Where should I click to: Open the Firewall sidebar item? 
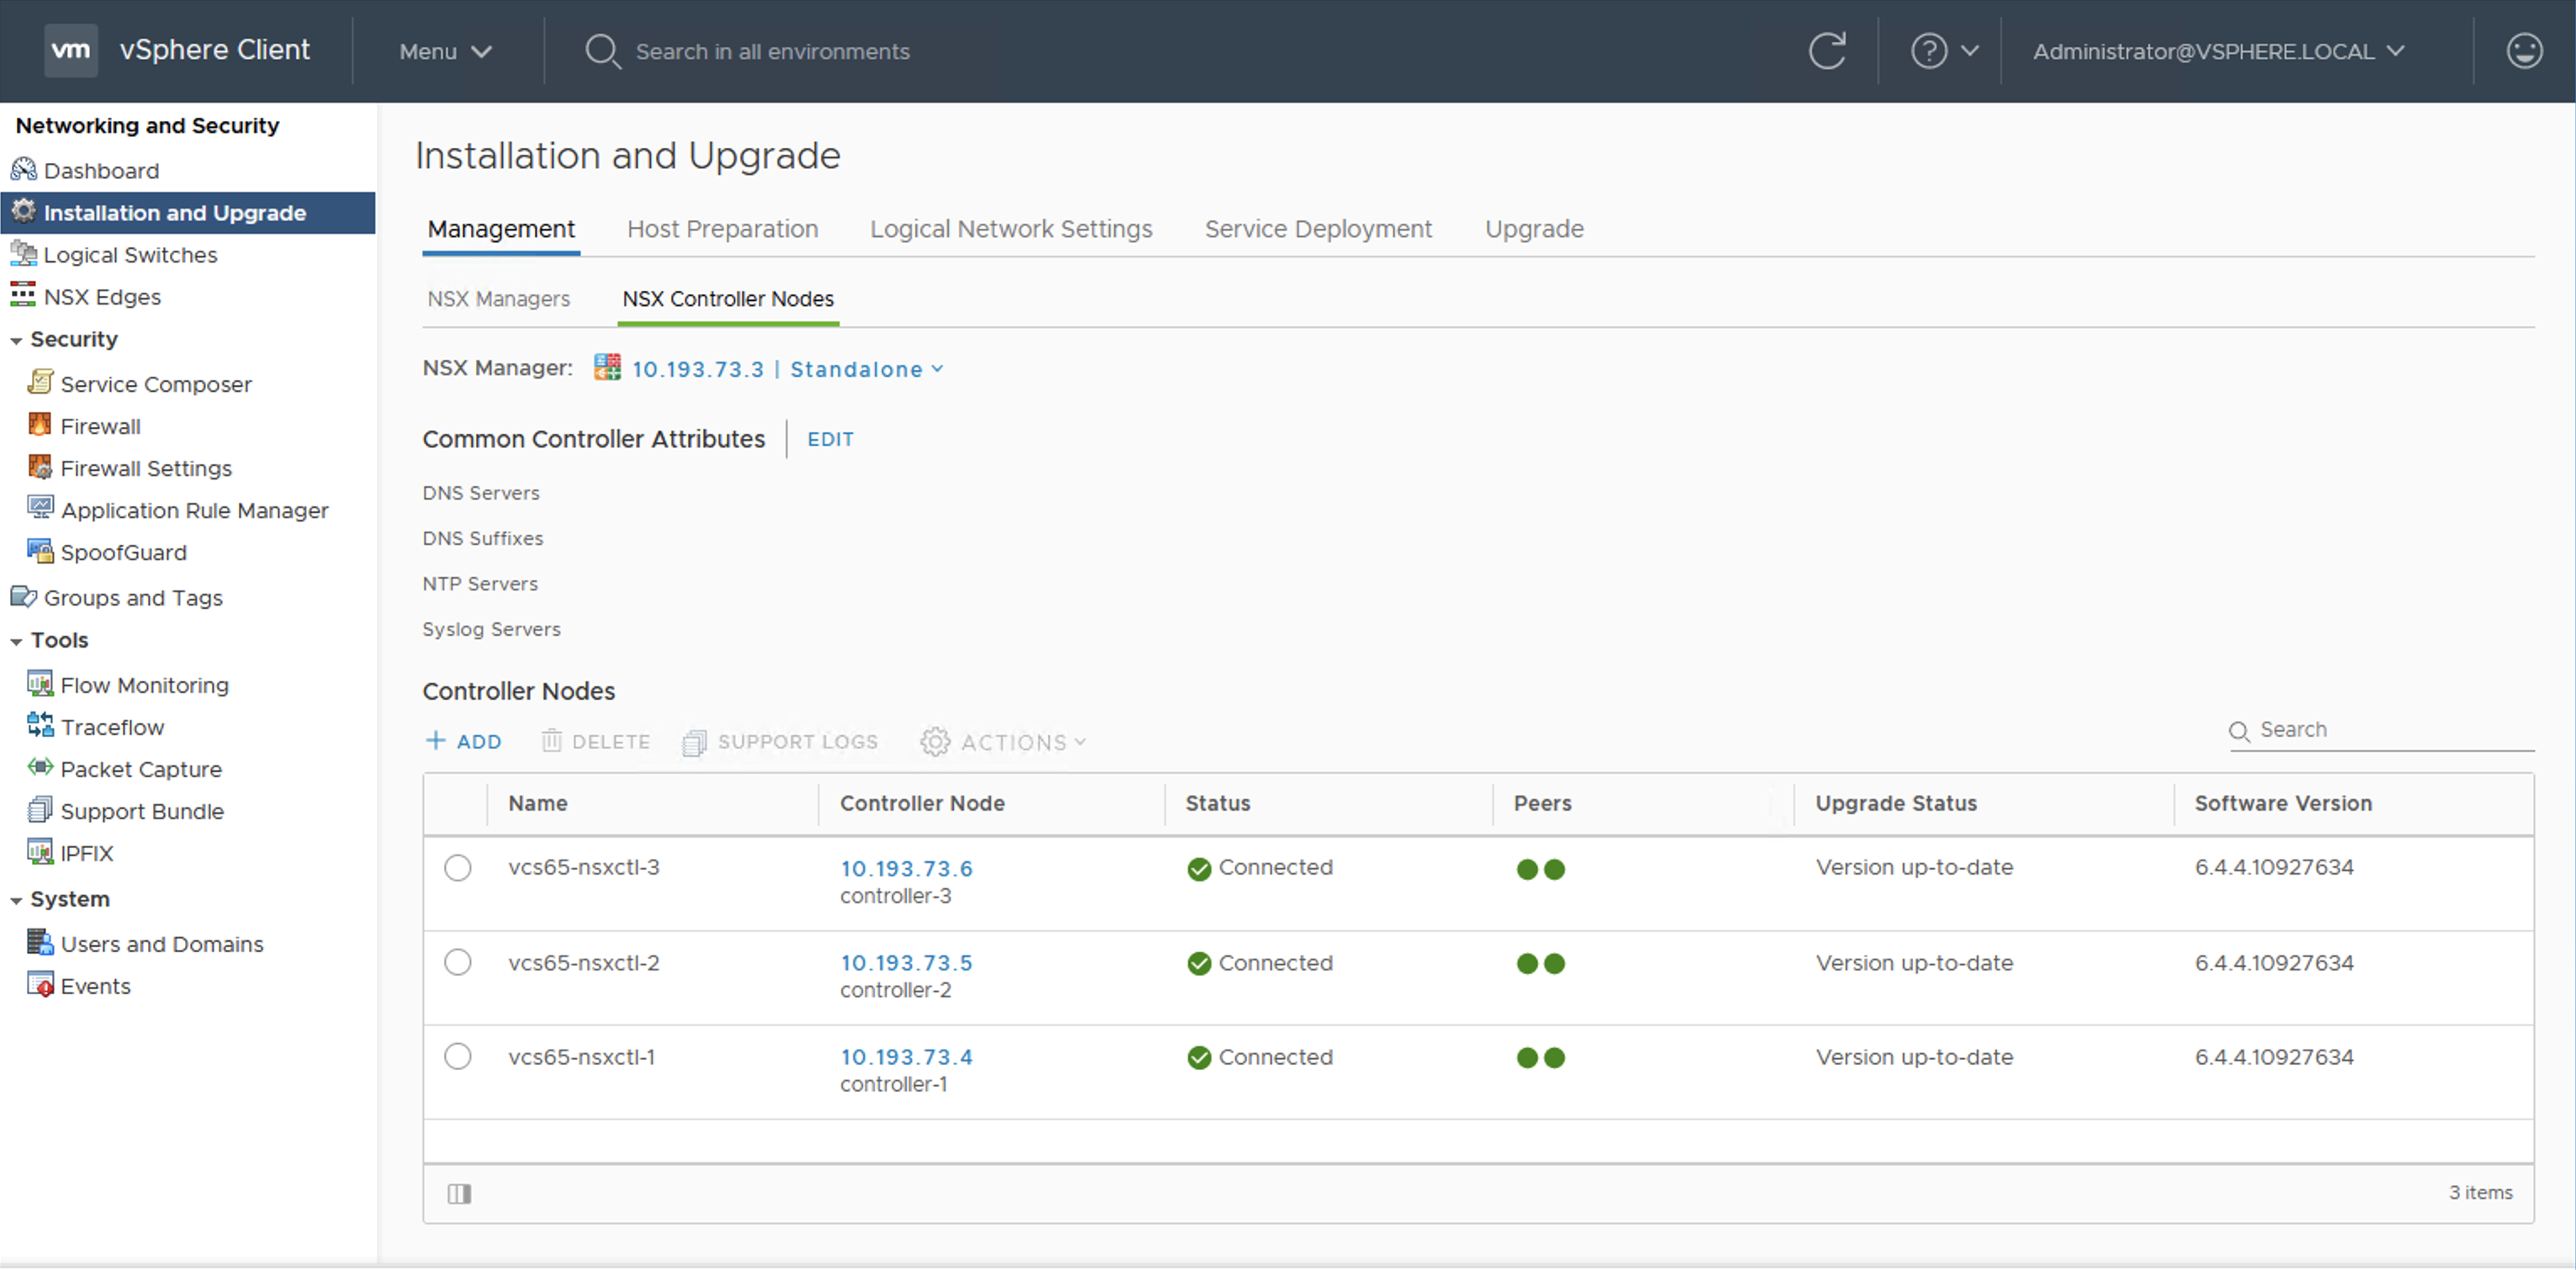100,426
